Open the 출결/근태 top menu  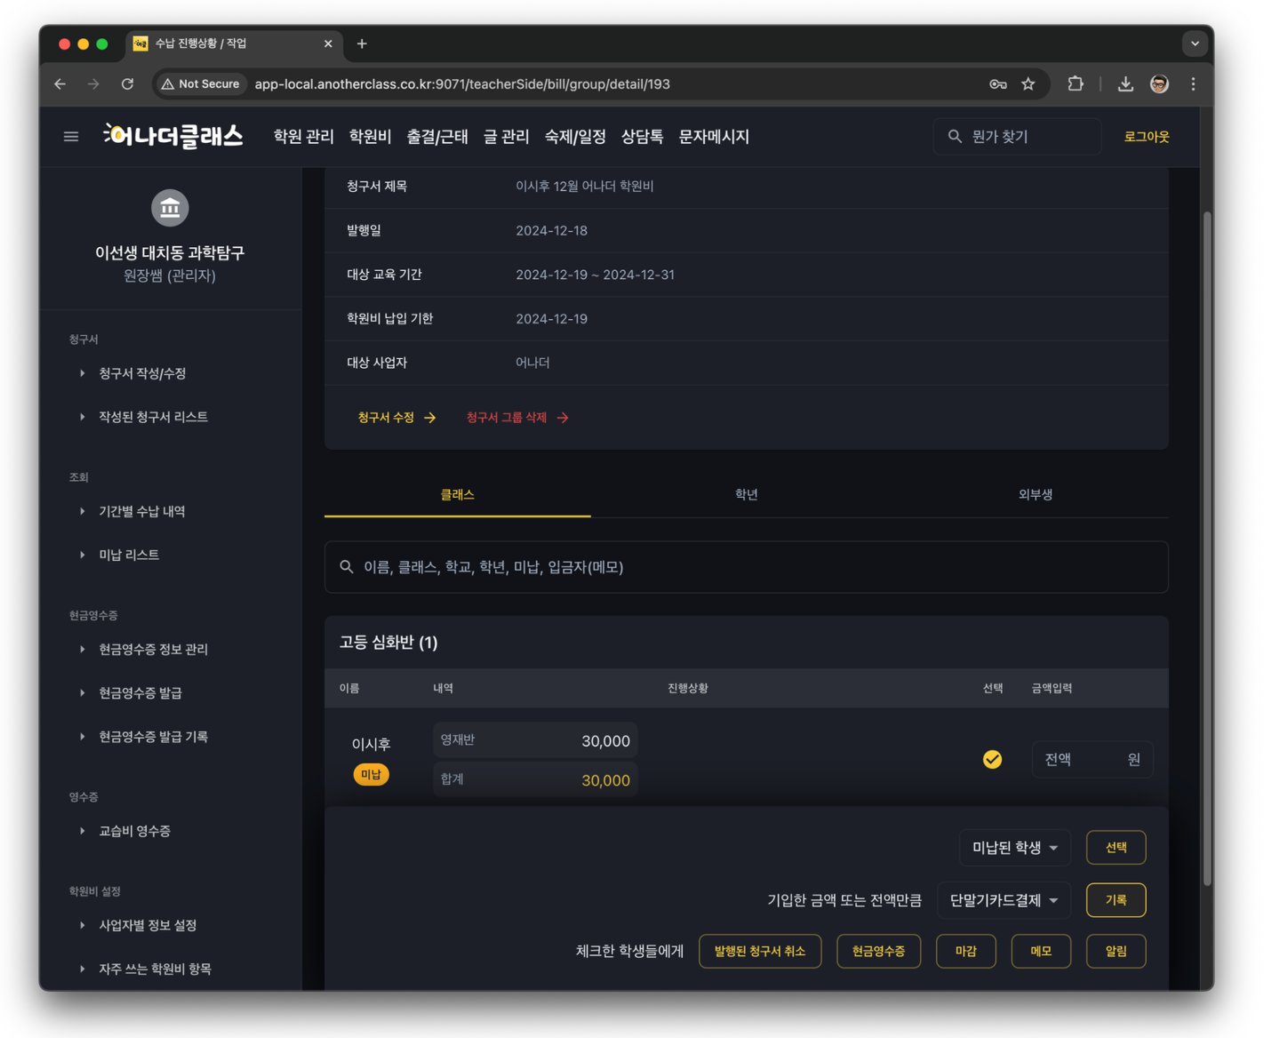coord(437,137)
